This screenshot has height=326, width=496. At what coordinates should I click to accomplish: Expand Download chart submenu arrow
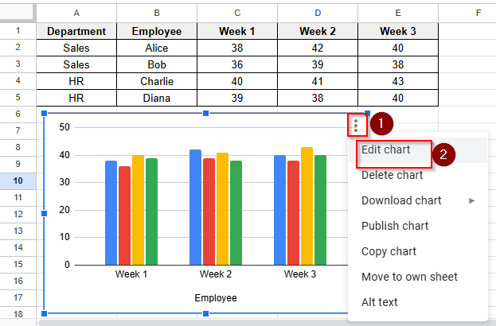[x=472, y=200]
